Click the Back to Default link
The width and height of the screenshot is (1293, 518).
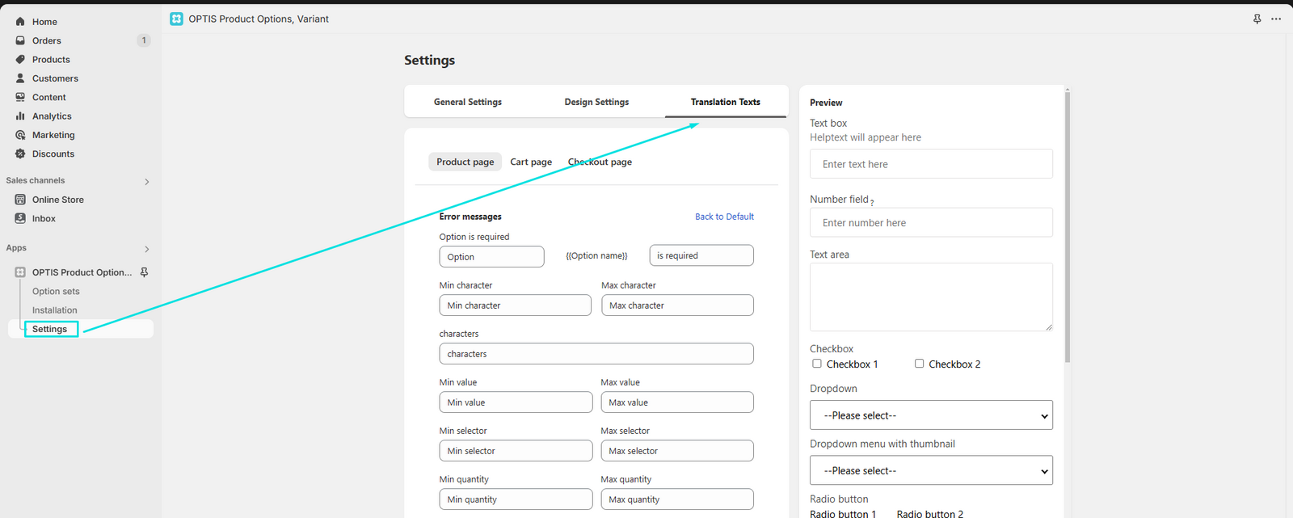pyautogui.click(x=724, y=217)
